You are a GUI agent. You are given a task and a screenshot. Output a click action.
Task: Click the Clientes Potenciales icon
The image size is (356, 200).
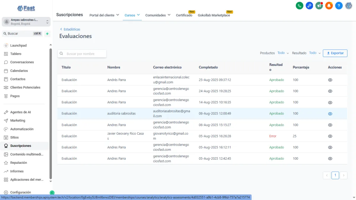point(6,88)
